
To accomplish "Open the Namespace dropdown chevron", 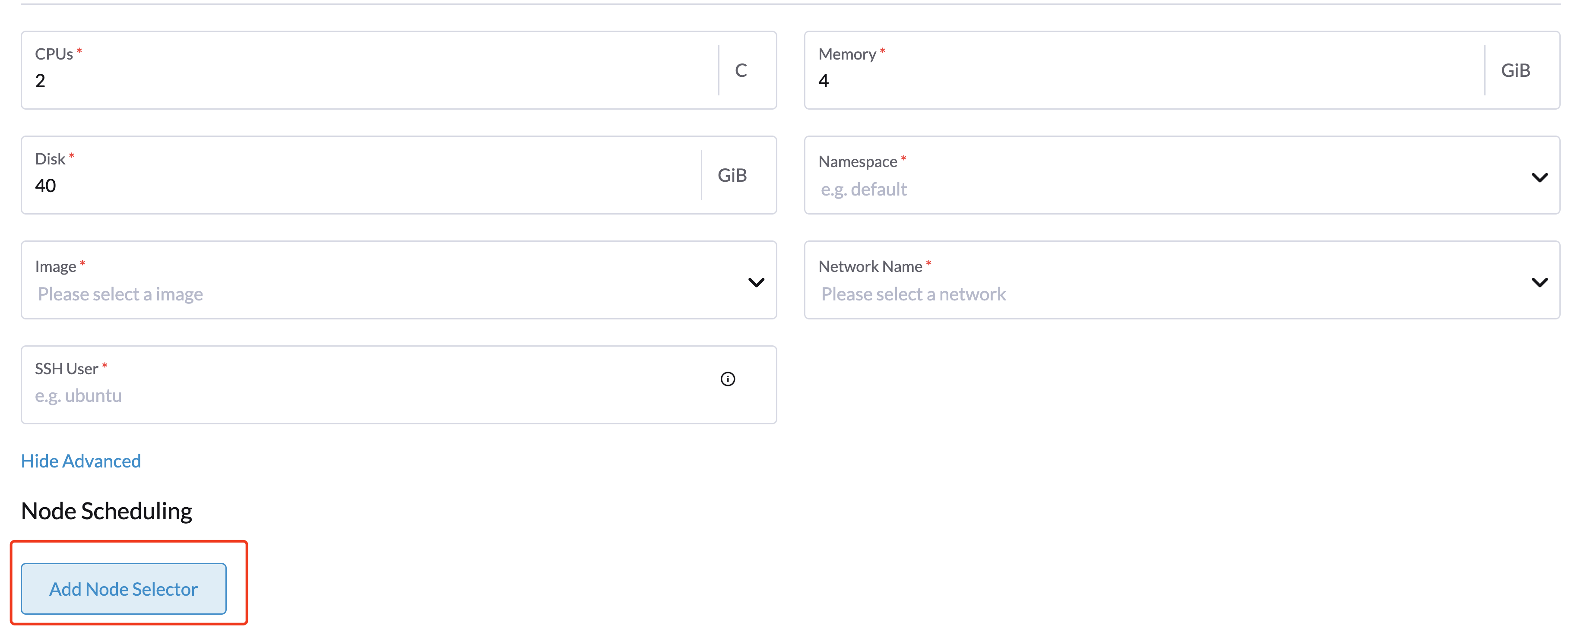I will (1540, 178).
